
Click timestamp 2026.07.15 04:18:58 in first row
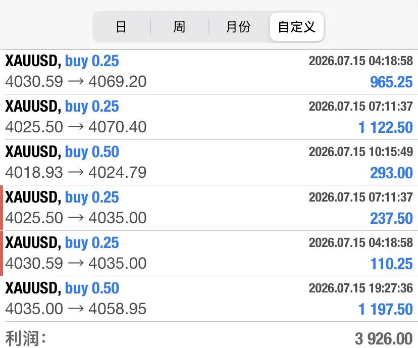coord(360,61)
